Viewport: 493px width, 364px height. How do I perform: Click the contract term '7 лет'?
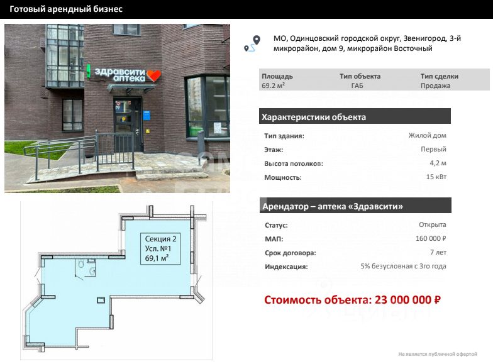tap(438, 253)
